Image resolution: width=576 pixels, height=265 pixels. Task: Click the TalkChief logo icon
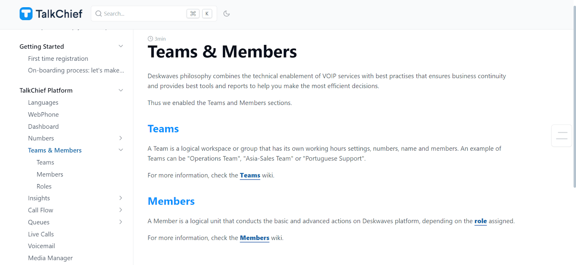[26, 14]
